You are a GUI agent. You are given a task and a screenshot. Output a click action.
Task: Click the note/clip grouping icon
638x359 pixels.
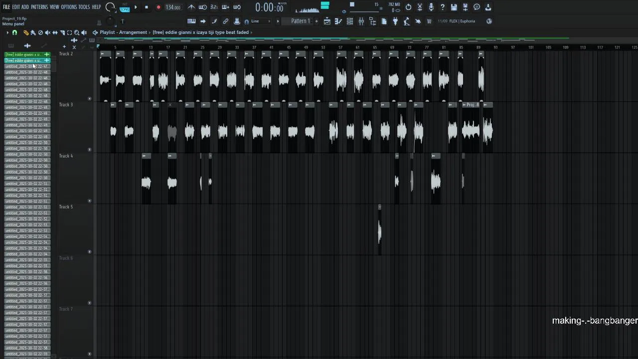pyautogui.click(x=214, y=21)
